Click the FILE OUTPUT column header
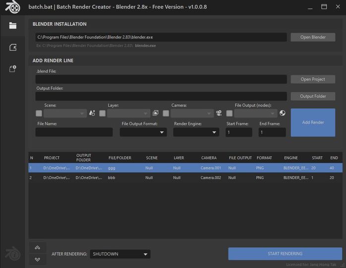 click(240, 158)
